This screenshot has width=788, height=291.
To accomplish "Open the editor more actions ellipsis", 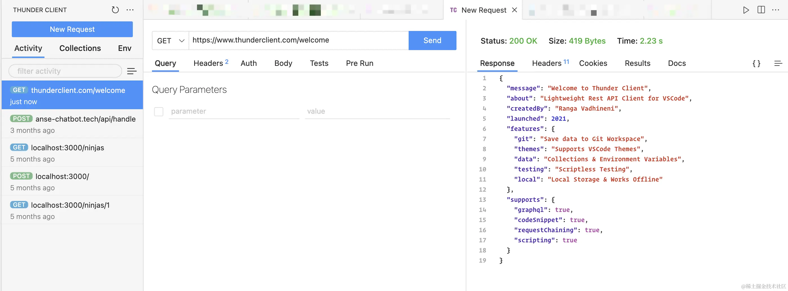I will (x=776, y=10).
